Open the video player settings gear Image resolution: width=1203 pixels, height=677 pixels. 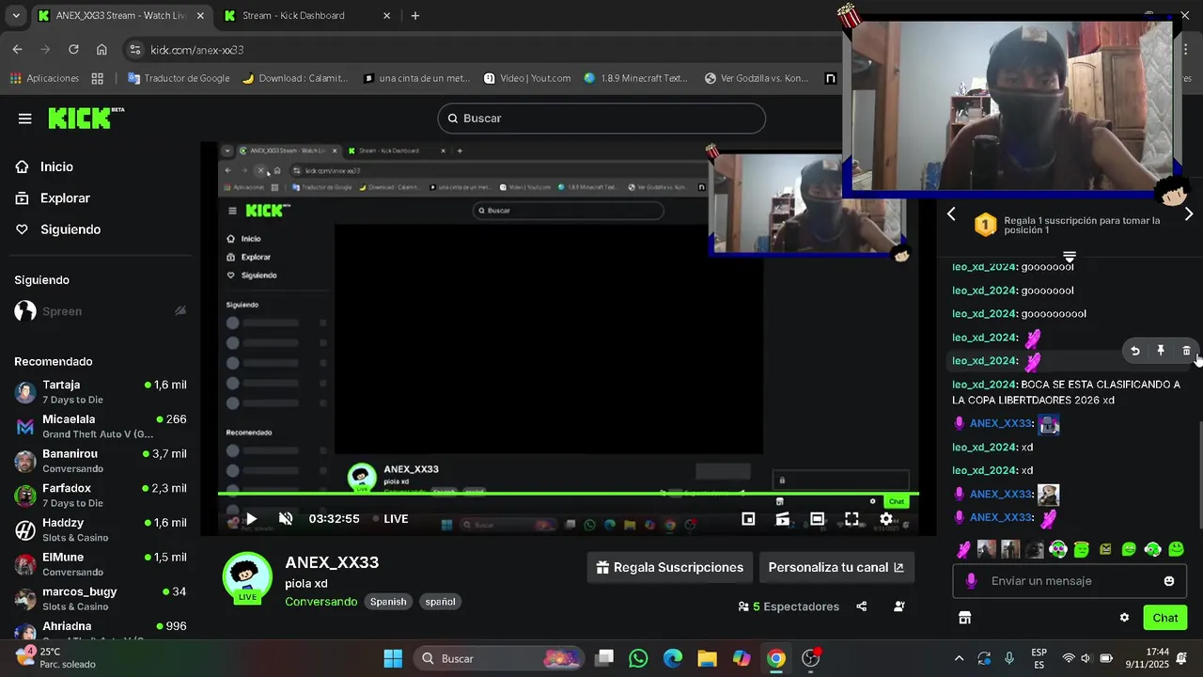(886, 519)
